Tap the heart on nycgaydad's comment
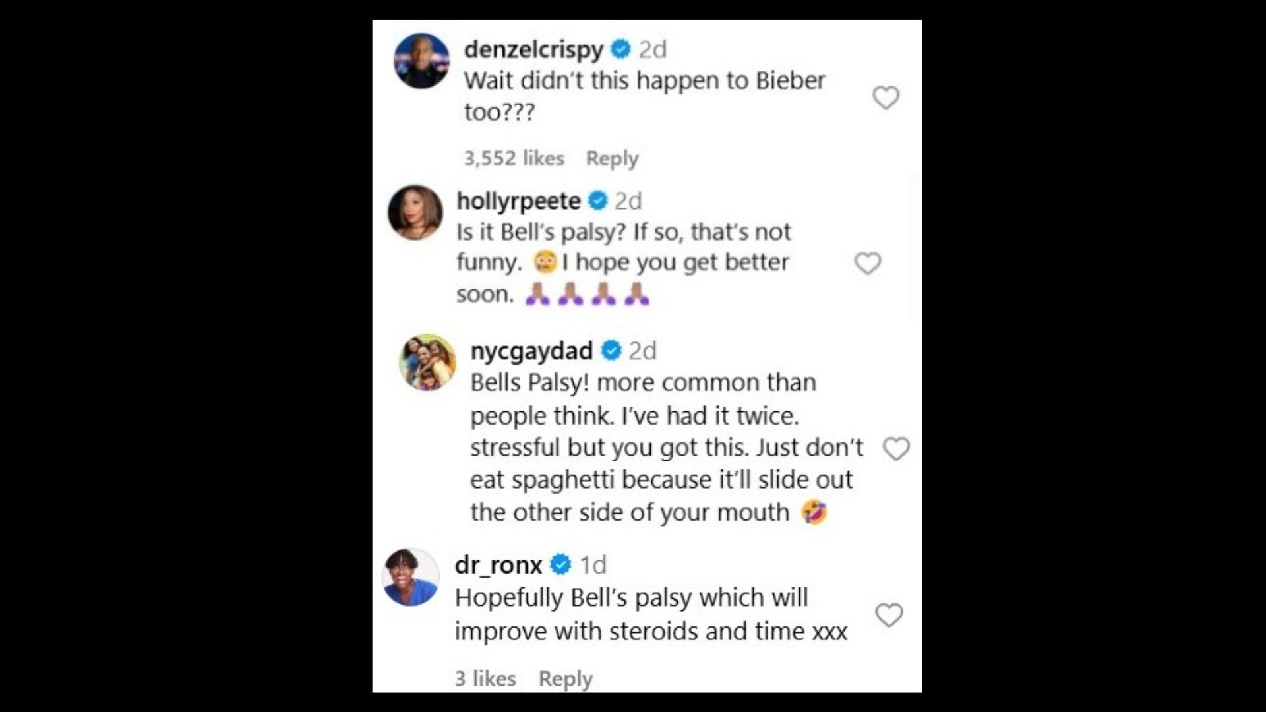Viewport: 1266px width, 712px height. click(x=896, y=449)
